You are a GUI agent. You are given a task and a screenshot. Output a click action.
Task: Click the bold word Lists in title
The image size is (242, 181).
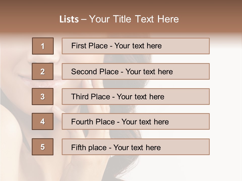69,19
